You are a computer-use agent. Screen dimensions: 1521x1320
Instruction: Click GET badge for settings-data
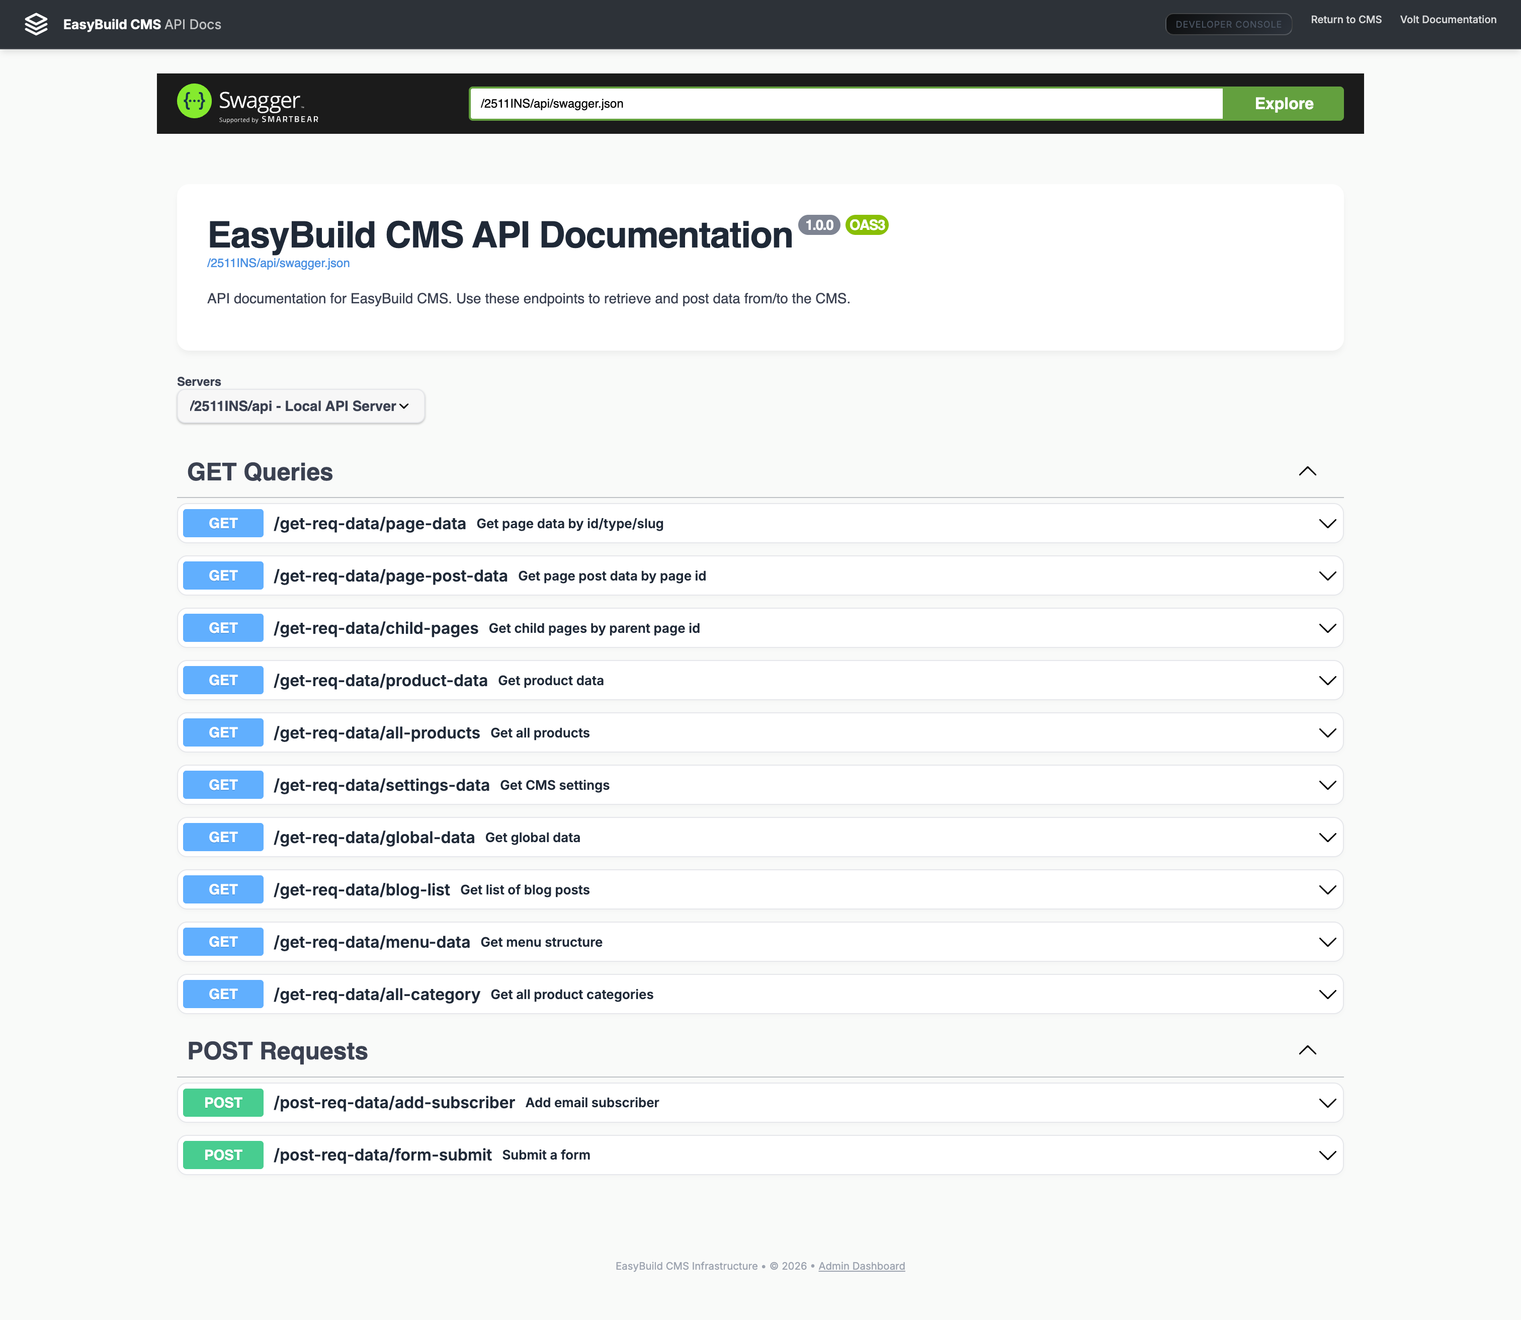[223, 785]
